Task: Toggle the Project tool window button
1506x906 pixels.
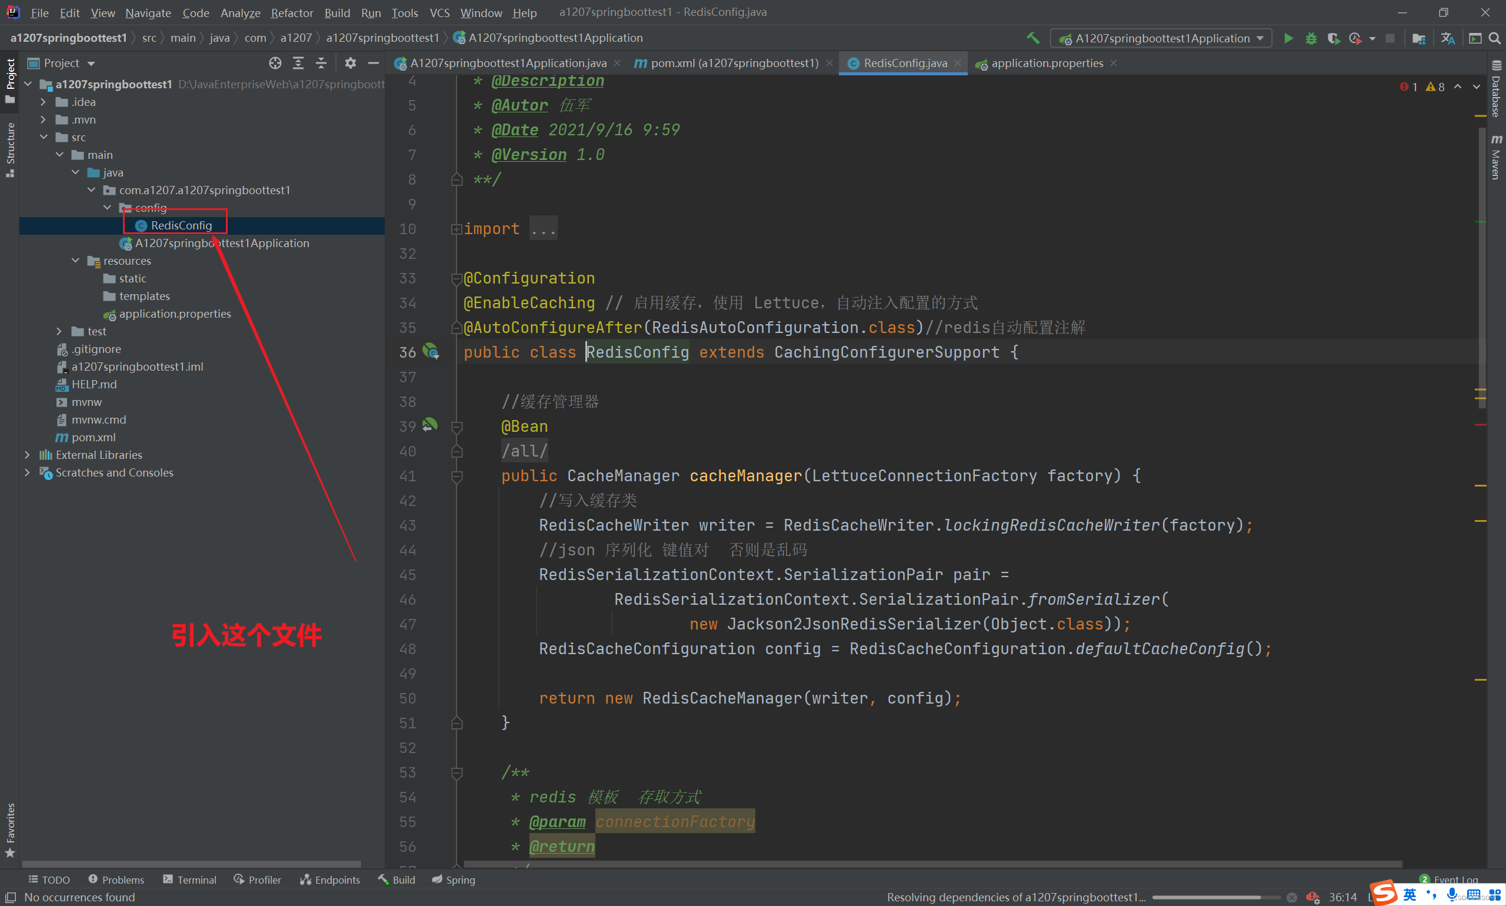Action: (x=10, y=81)
